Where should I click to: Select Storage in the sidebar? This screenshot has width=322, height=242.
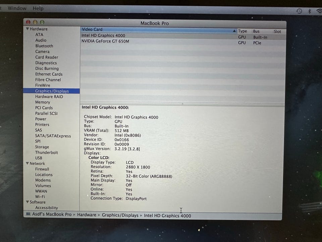pos(42,147)
